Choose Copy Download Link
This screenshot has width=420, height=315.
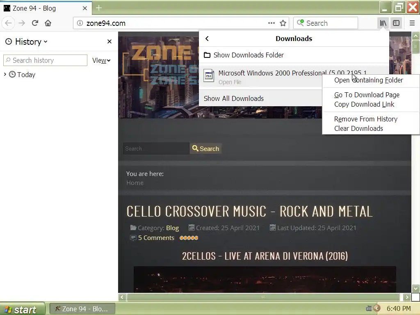(x=364, y=104)
